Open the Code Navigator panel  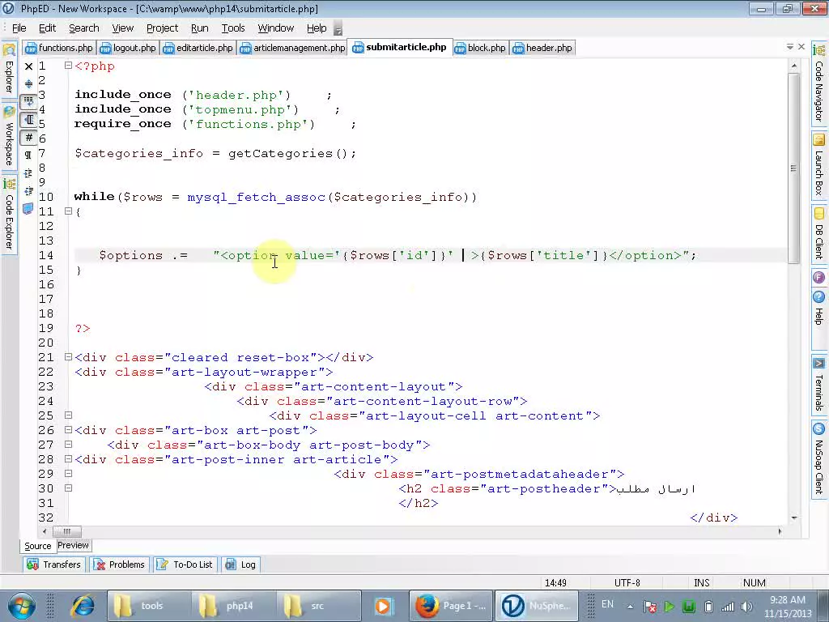point(819,93)
